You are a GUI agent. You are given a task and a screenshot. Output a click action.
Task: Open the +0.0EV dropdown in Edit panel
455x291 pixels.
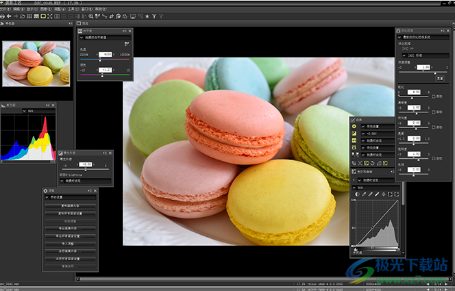click(x=378, y=134)
